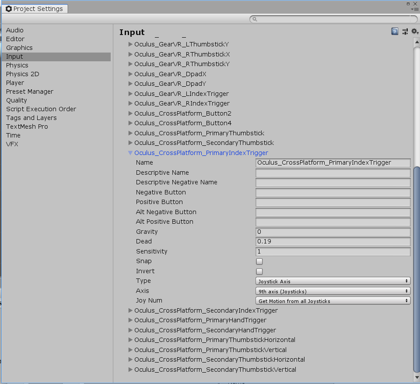Open the TextMesh Pro settings
Viewport: 420px width, 384px height.
(27, 127)
